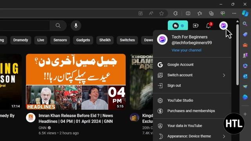Screen dimensions: 251x141
Task: Open Settings and more ellipsis menu
Action: (234, 13)
